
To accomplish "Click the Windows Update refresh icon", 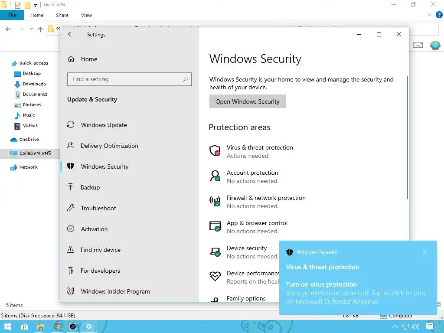I will click(71, 124).
